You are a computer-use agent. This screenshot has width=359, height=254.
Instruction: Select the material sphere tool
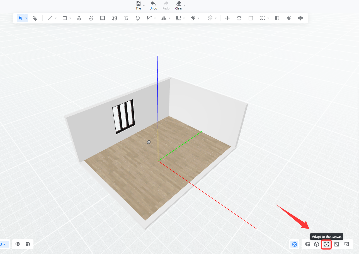pos(210,18)
